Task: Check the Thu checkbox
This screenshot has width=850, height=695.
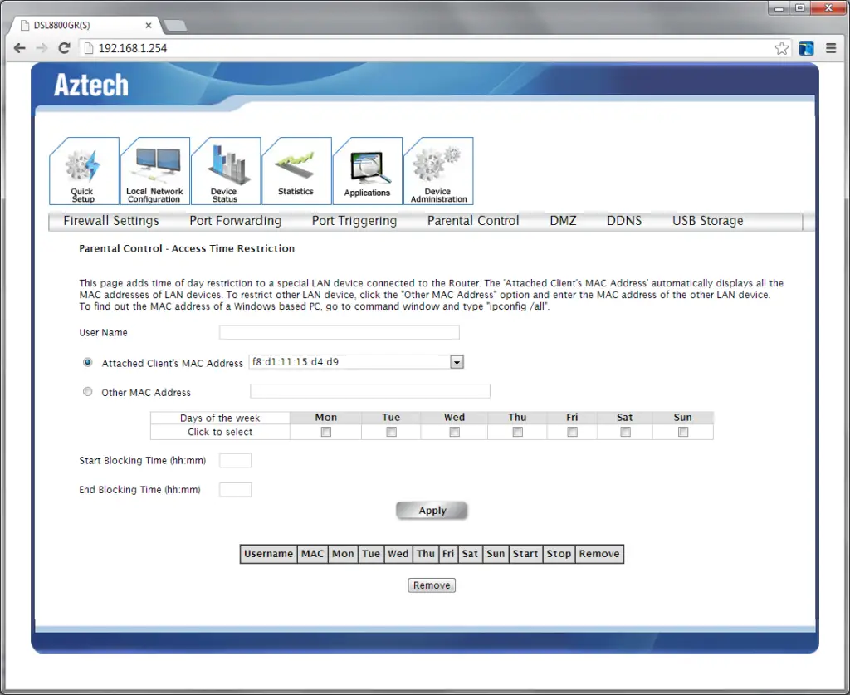Action: click(518, 432)
